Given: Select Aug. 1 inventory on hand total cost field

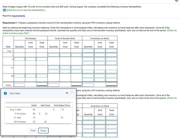Looking at the screenshot, I should 111,51.
